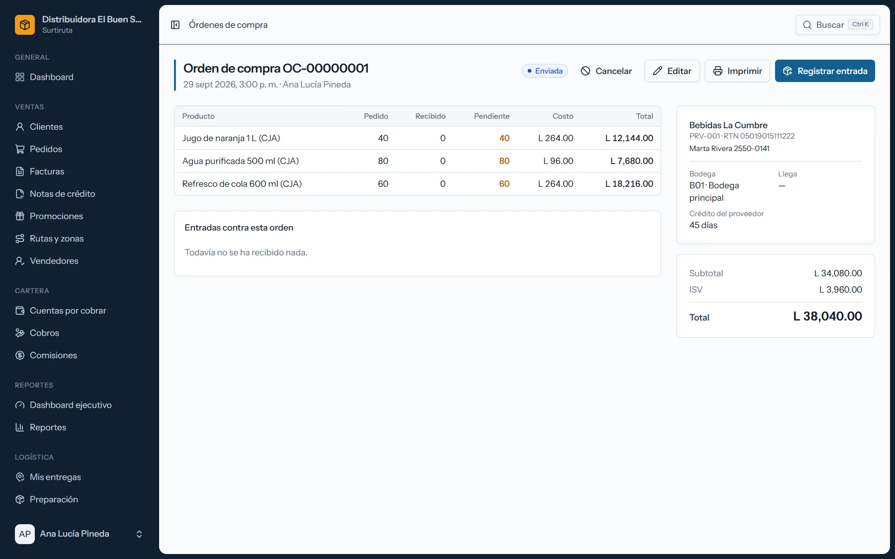Open the Promociones gift icon
895x559 pixels.
pyautogui.click(x=20, y=216)
